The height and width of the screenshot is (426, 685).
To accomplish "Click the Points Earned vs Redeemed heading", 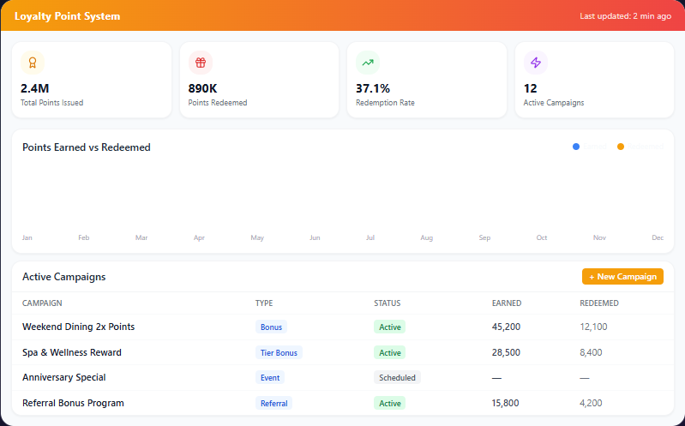I will coord(86,147).
